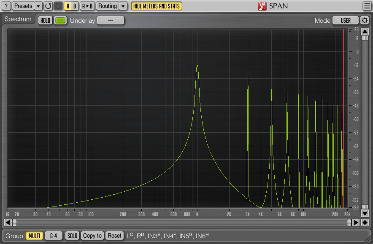373x244 pixels.
Task: Click the horizontal scroll left arrow
Action: [8, 223]
